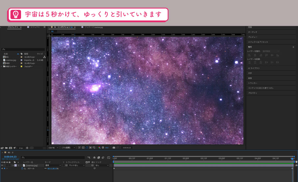The width and height of the screenshot is (298, 182).
Task: Toggle frame blending icon in timeline
Action: click(x=99, y=157)
